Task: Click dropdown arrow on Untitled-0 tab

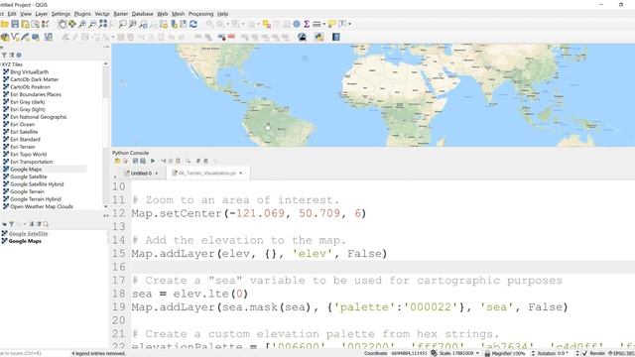Action: 157,174
